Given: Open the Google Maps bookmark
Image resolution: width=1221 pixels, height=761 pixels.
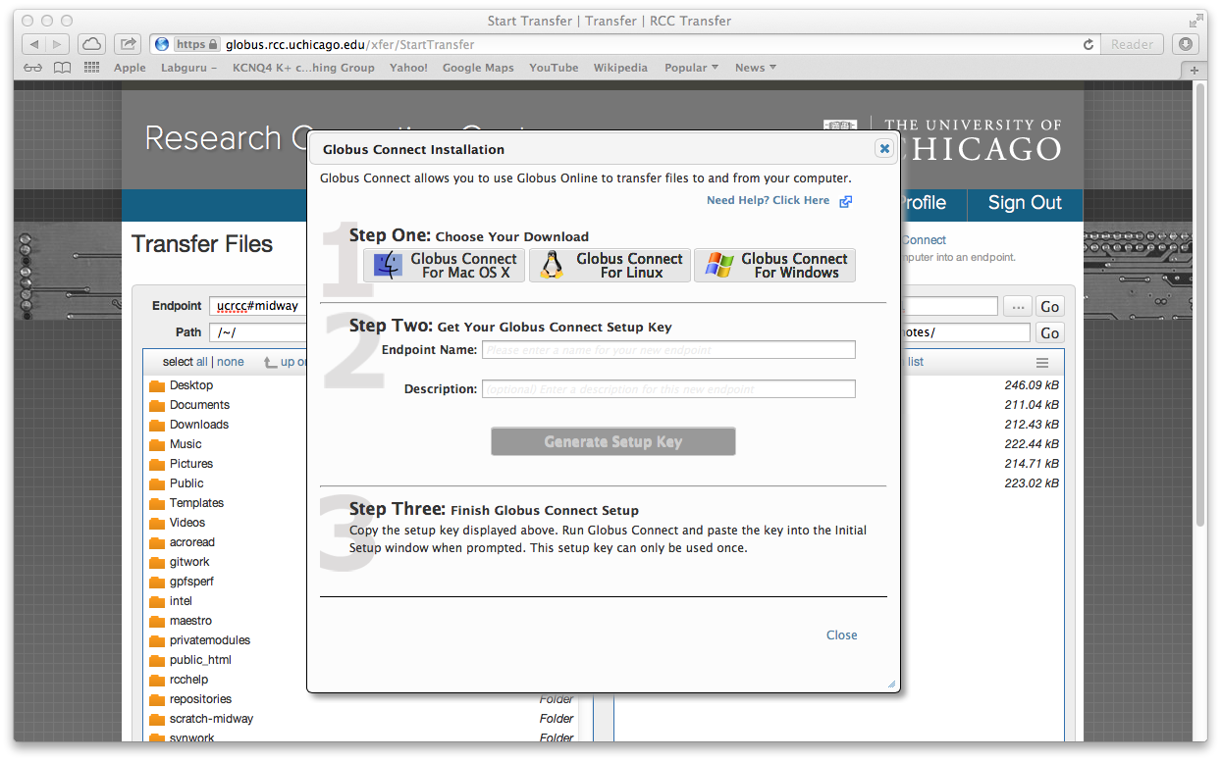Looking at the screenshot, I should [x=478, y=68].
